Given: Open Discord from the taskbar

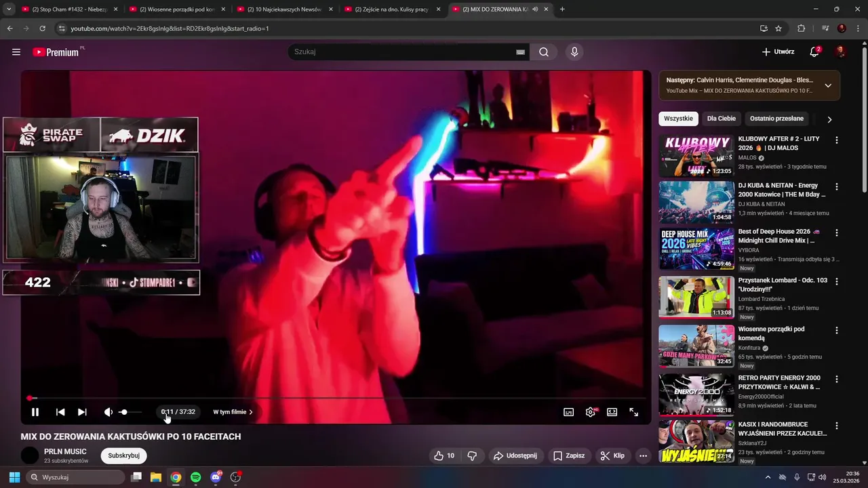Looking at the screenshot, I should pos(216,477).
